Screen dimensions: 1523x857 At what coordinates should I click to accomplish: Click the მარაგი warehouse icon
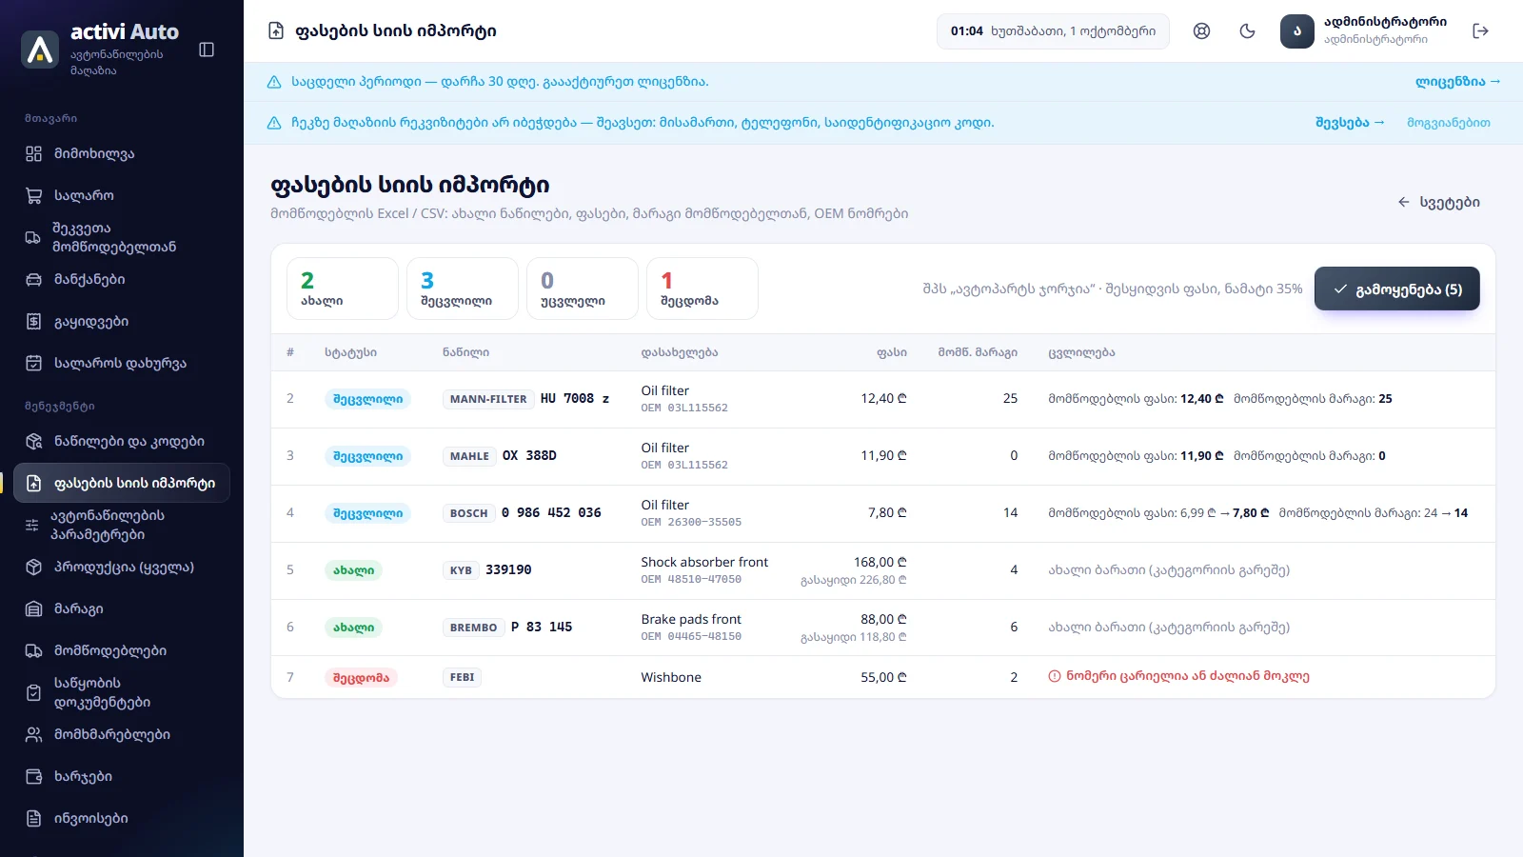[x=34, y=609]
